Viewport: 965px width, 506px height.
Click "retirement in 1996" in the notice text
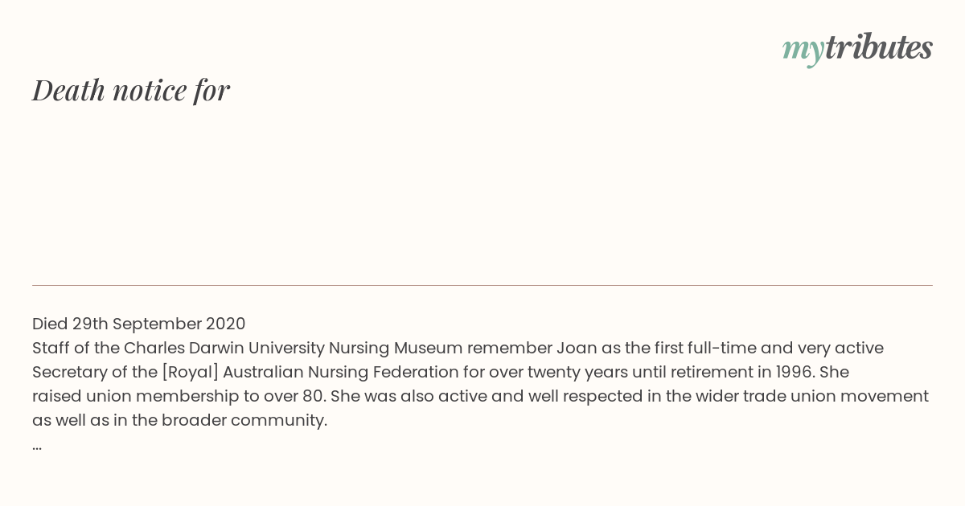coord(741,372)
